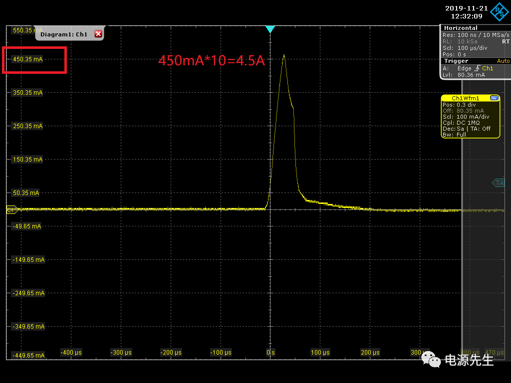
Task: Open the Horizontal settings header
Action: point(461,28)
